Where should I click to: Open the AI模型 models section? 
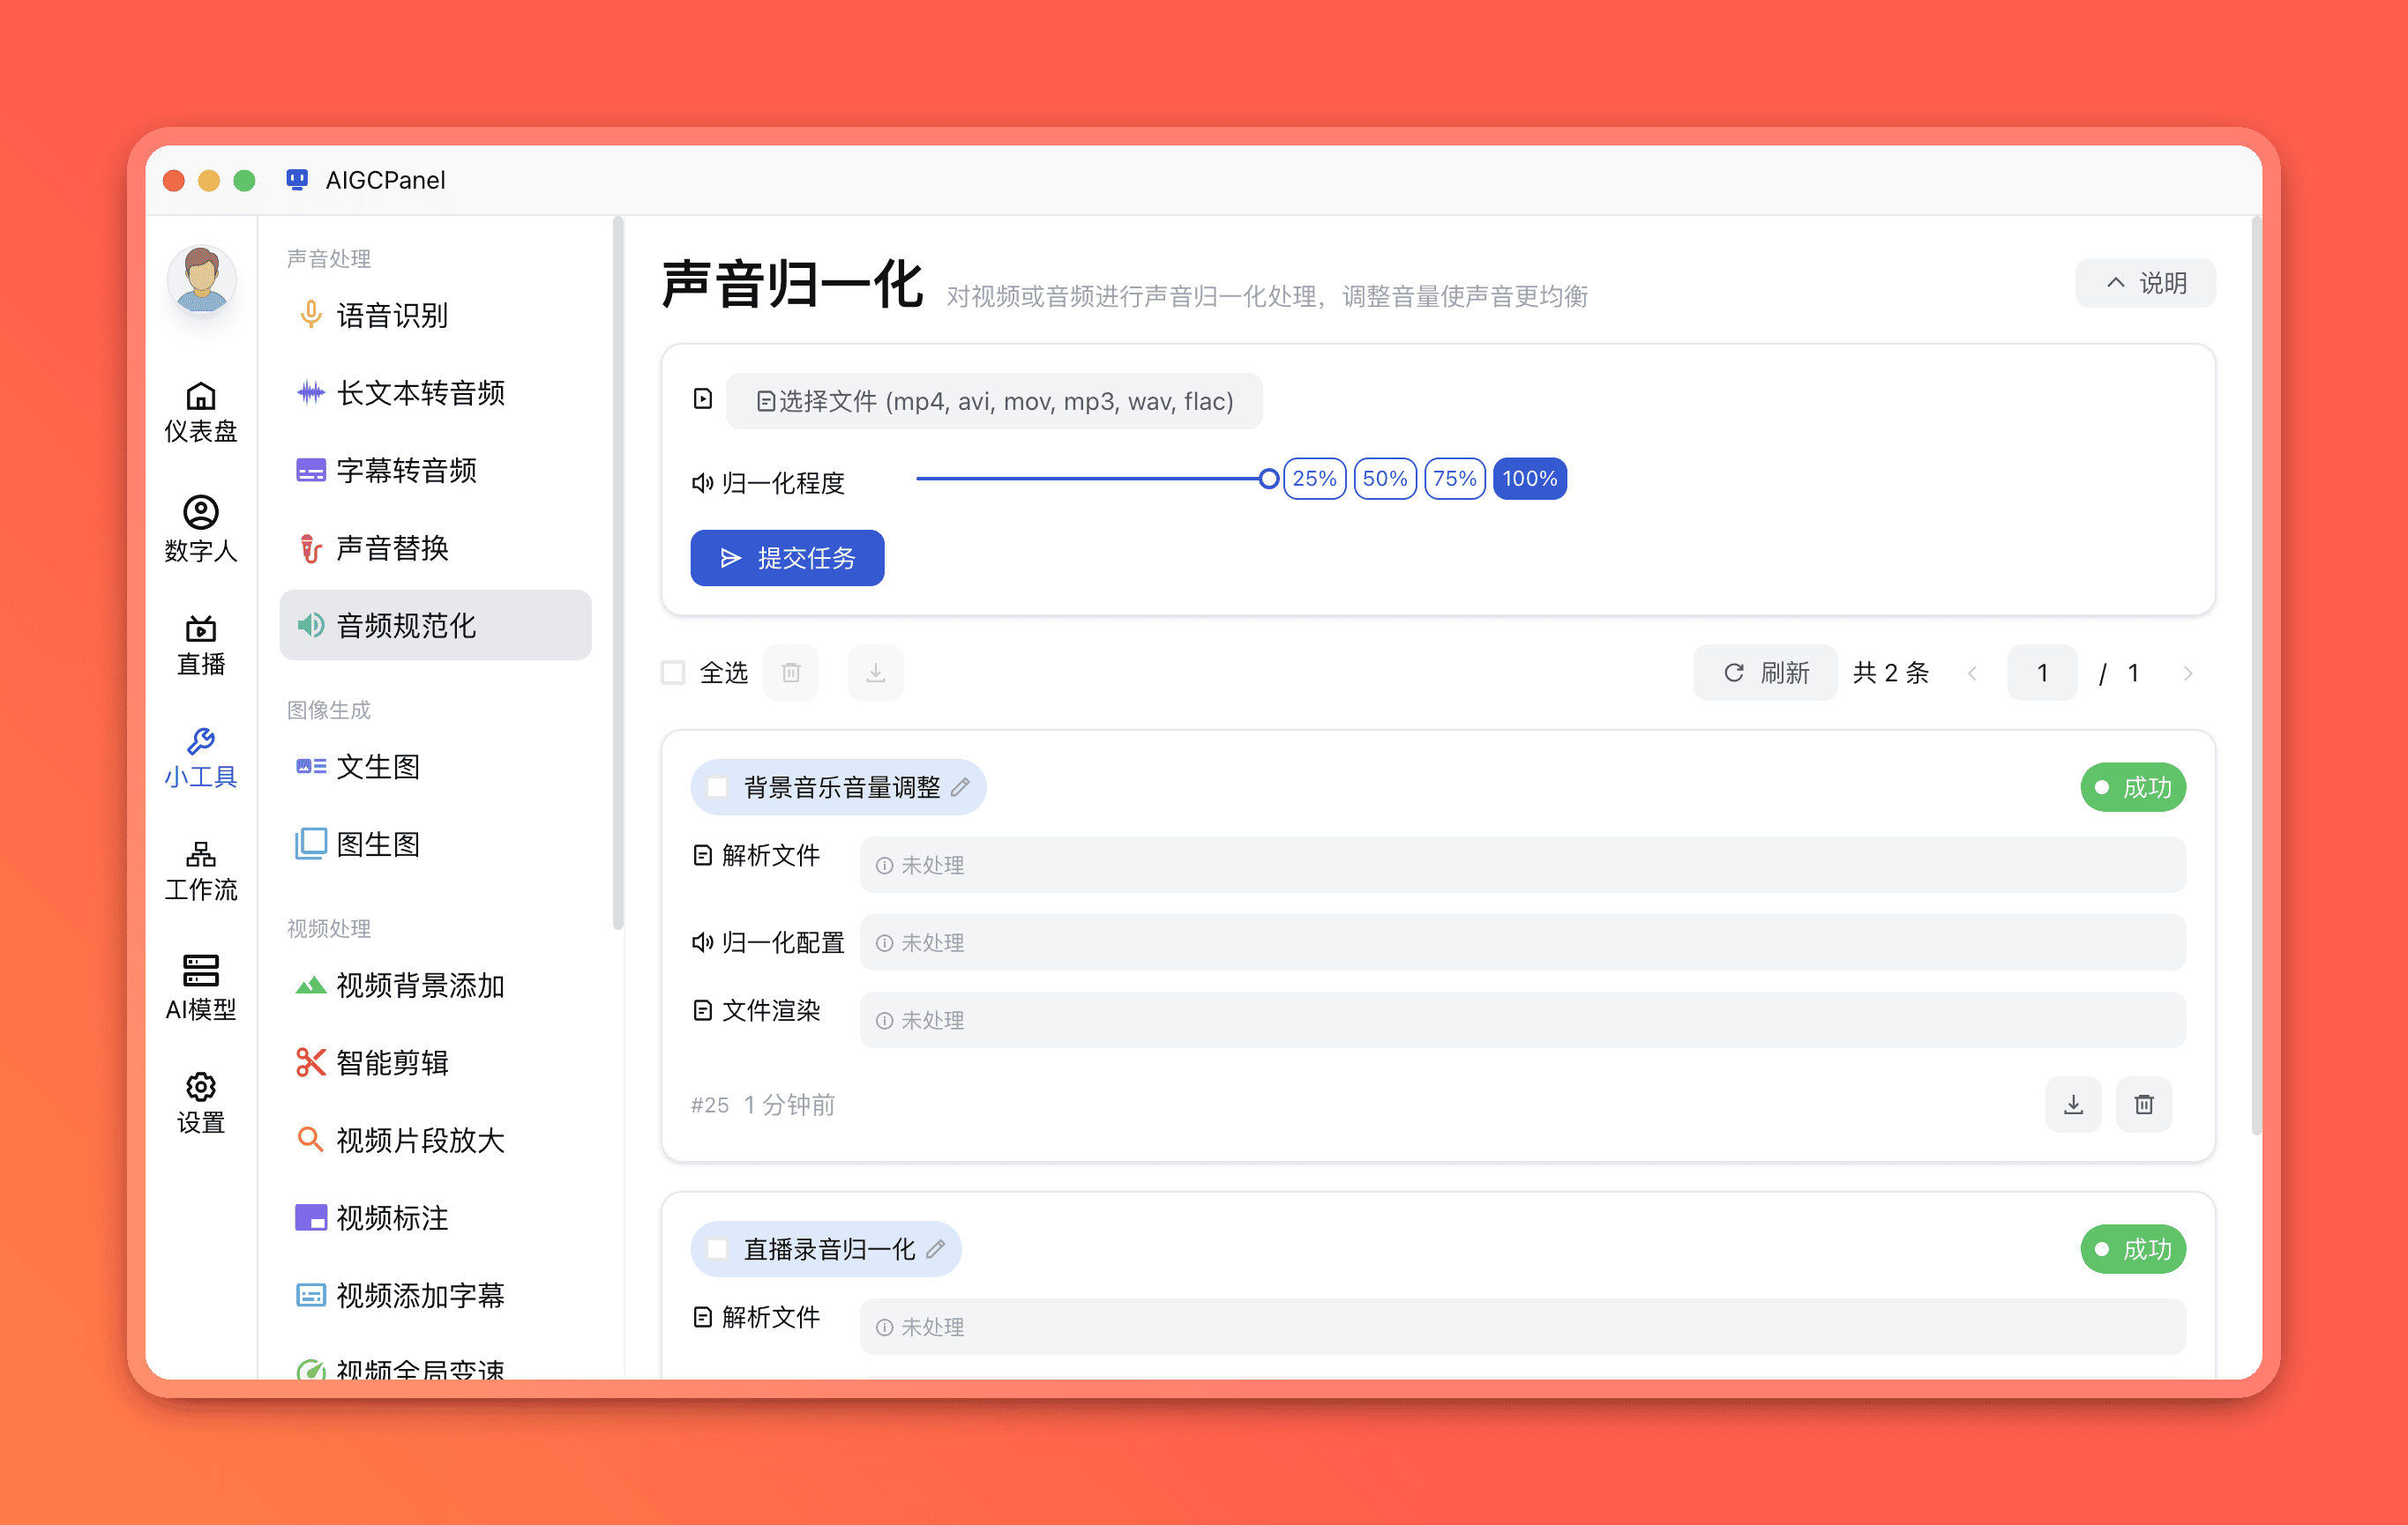point(200,988)
